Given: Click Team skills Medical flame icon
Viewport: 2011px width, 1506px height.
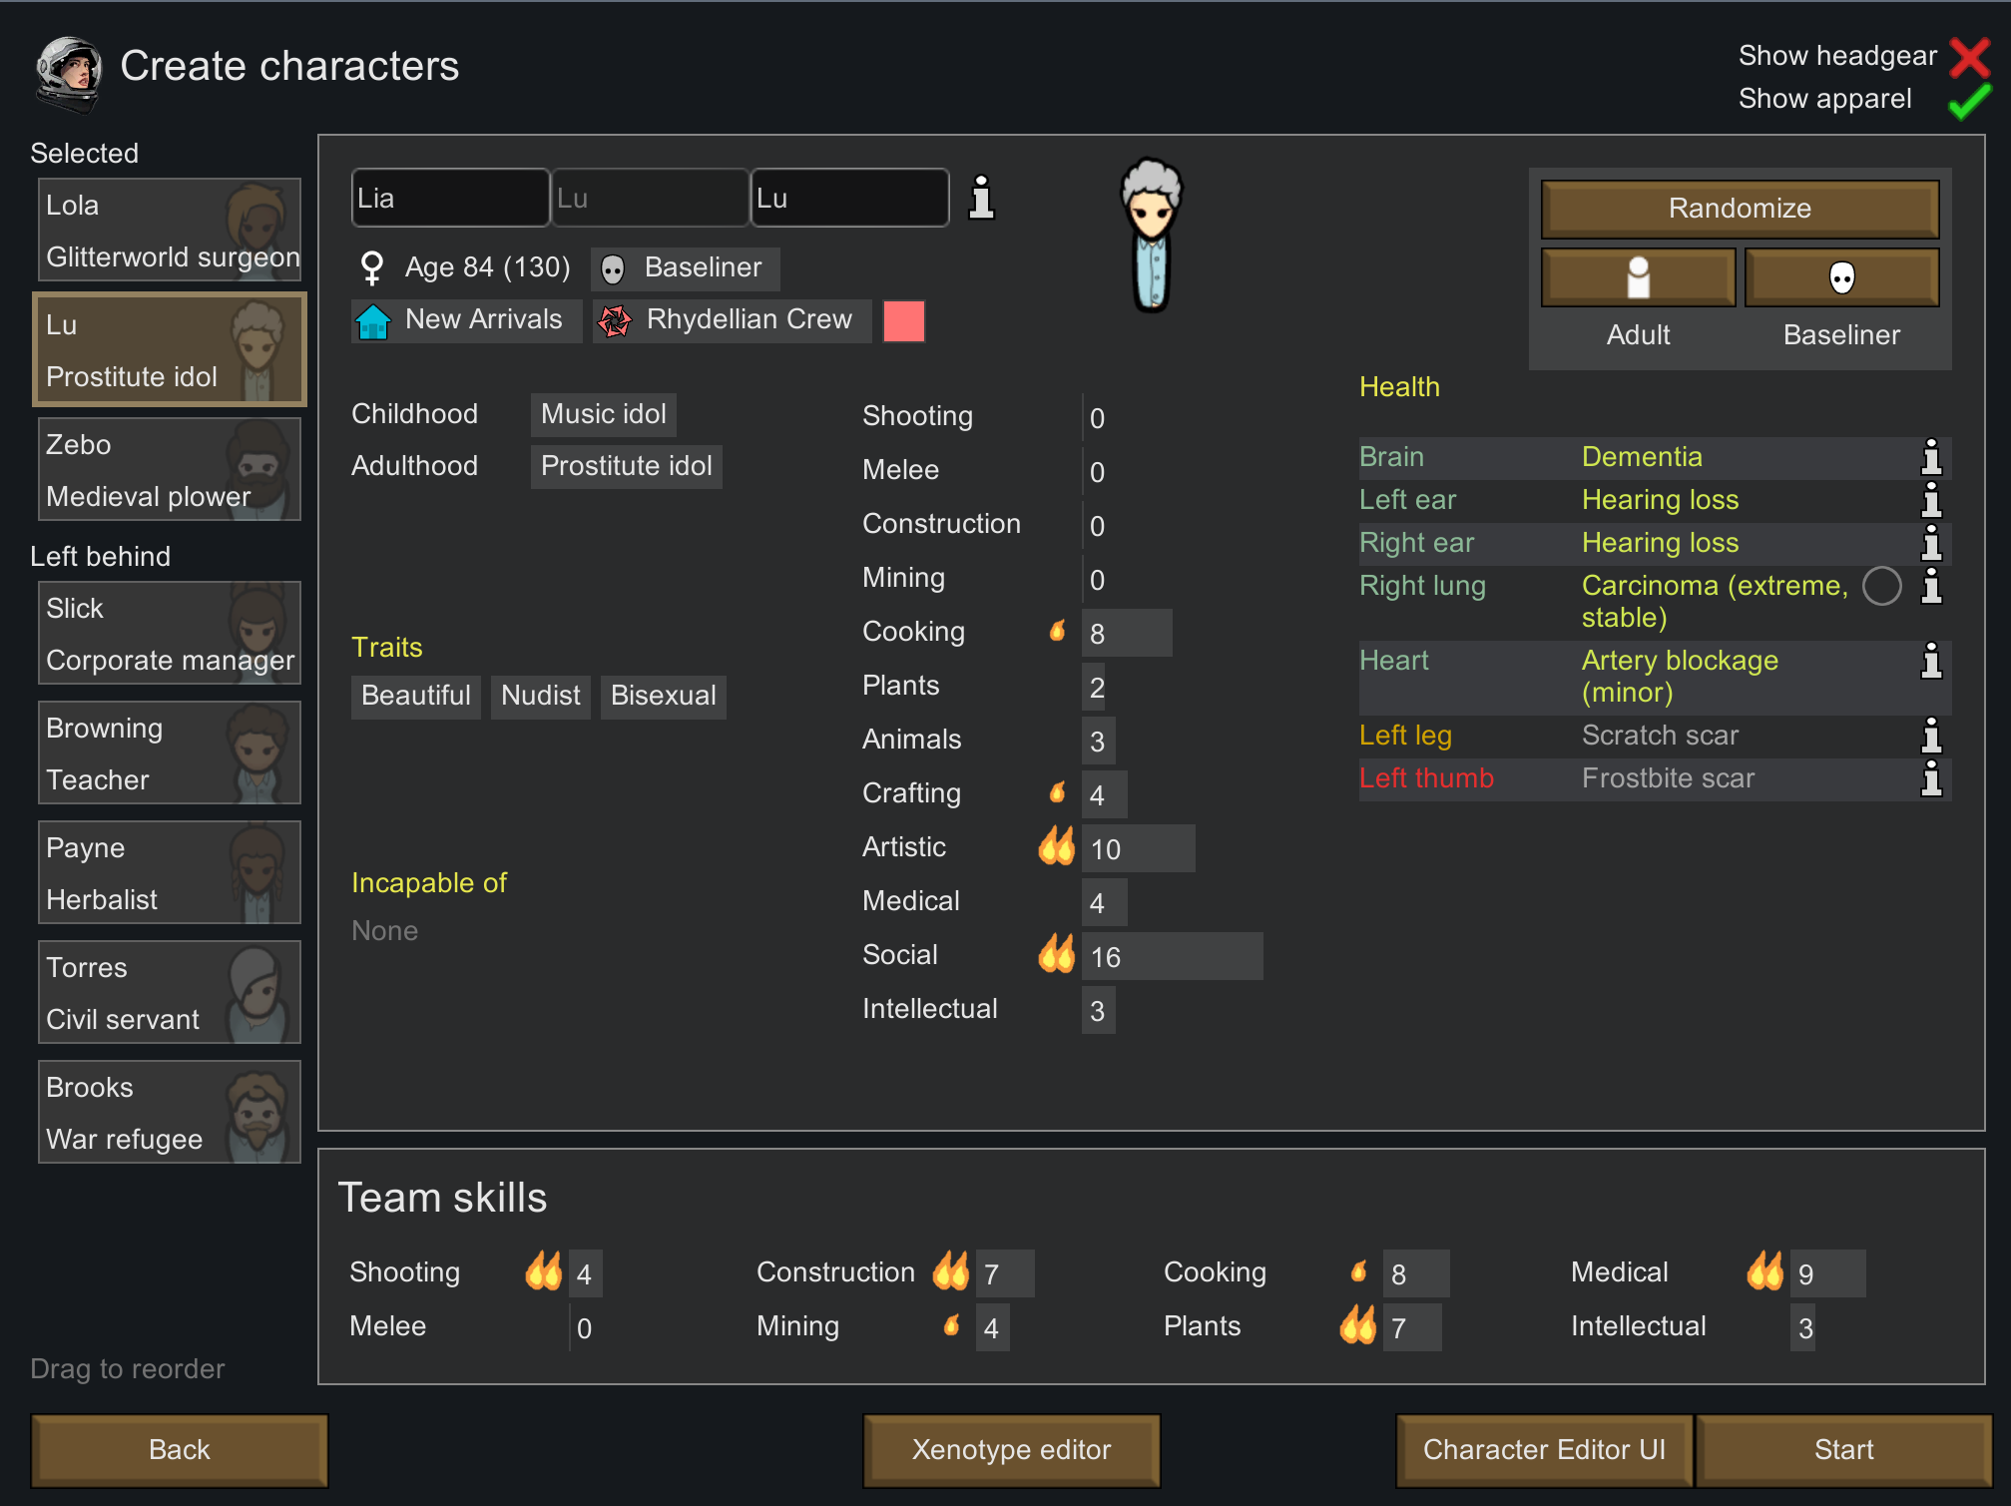Looking at the screenshot, I should 1765,1271.
